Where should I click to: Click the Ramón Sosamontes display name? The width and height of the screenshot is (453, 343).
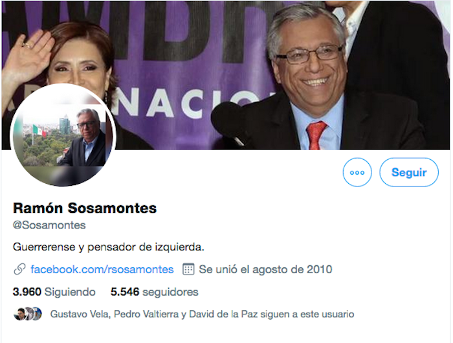[85, 208]
